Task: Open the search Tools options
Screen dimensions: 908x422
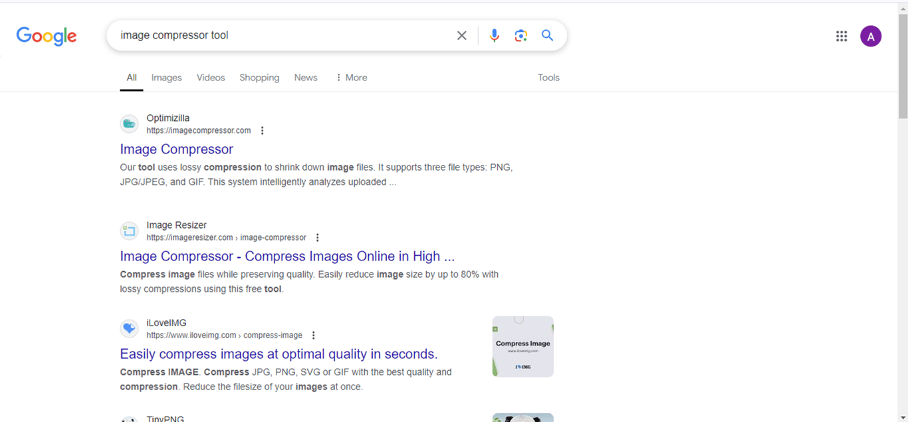Action: (x=548, y=78)
